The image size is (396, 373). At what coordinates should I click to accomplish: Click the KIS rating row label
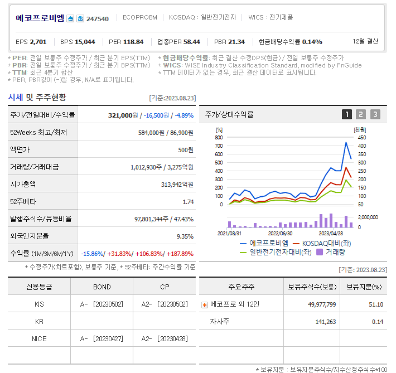point(39,304)
